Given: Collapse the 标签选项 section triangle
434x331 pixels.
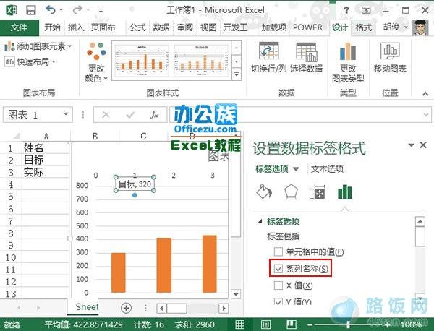Looking at the screenshot, I should (260, 221).
